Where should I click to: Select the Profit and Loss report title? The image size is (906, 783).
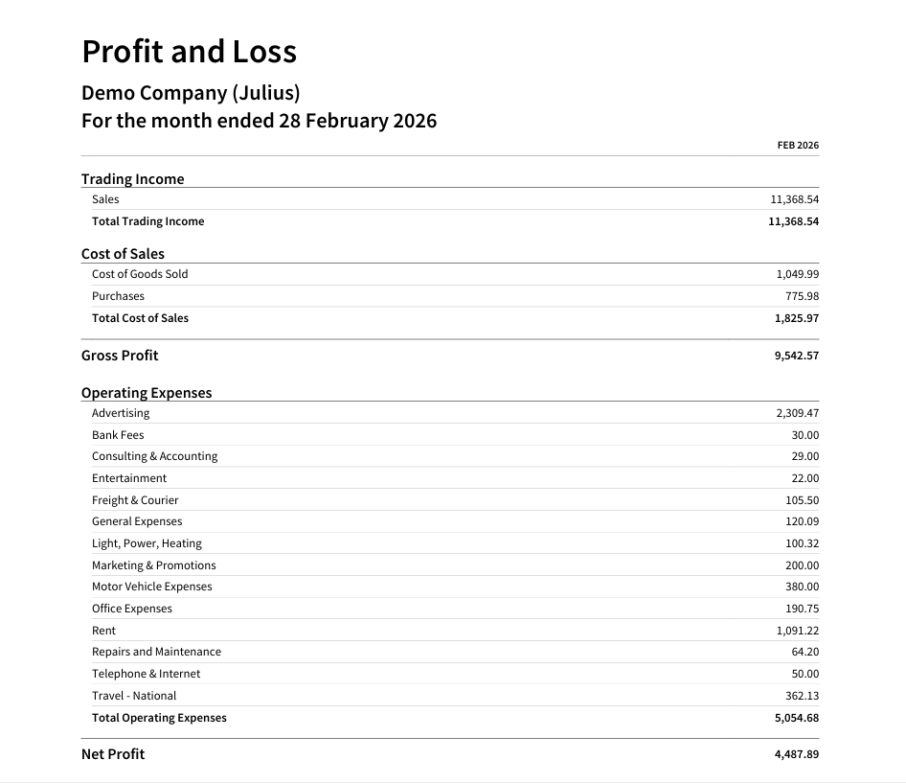189,51
